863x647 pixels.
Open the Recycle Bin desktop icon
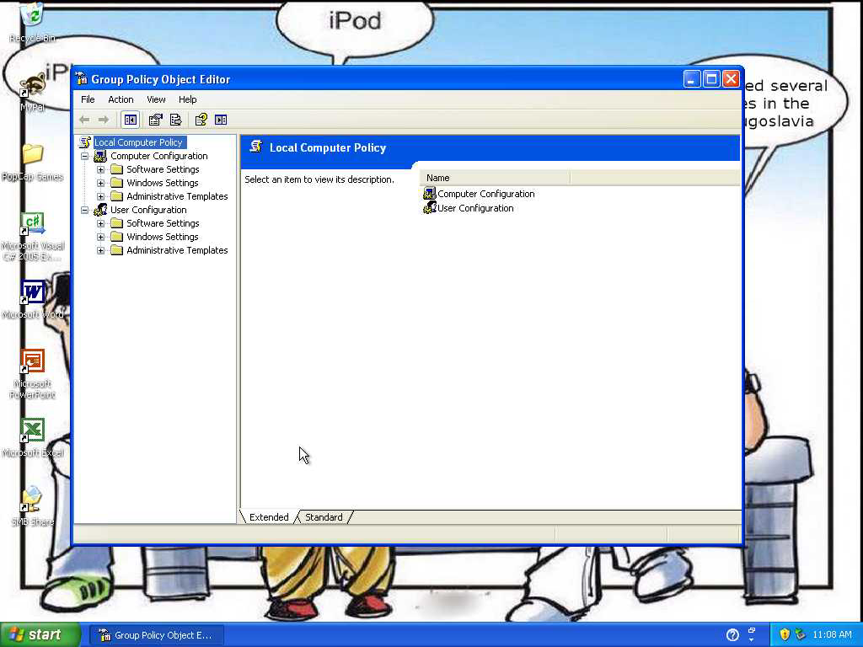tap(32, 17)
